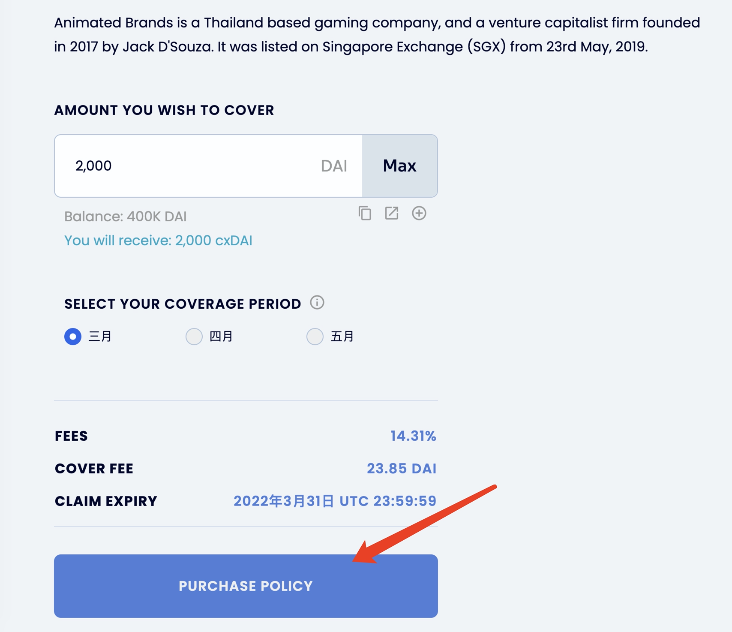The width and height of the screenshot is (732, 632).
Task: Click the 14.31% fees value
Action: click(413, 436)
